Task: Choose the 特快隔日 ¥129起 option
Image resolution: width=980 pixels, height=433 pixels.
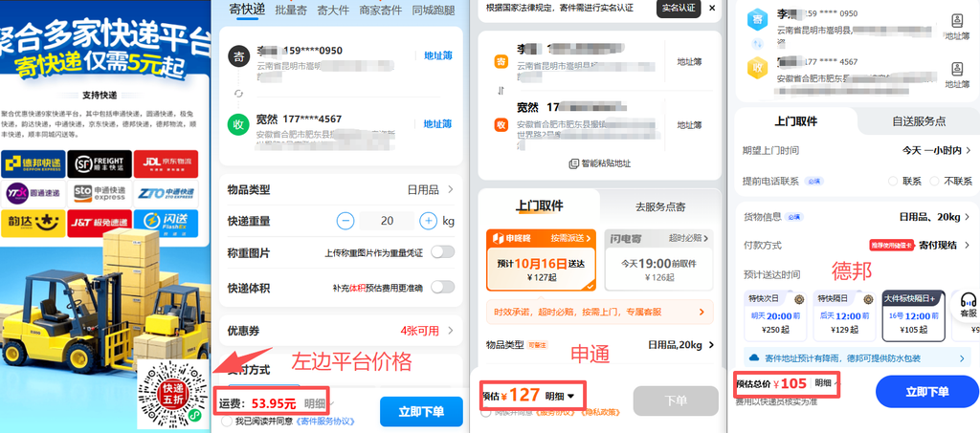Action: [x=844, y=315]
